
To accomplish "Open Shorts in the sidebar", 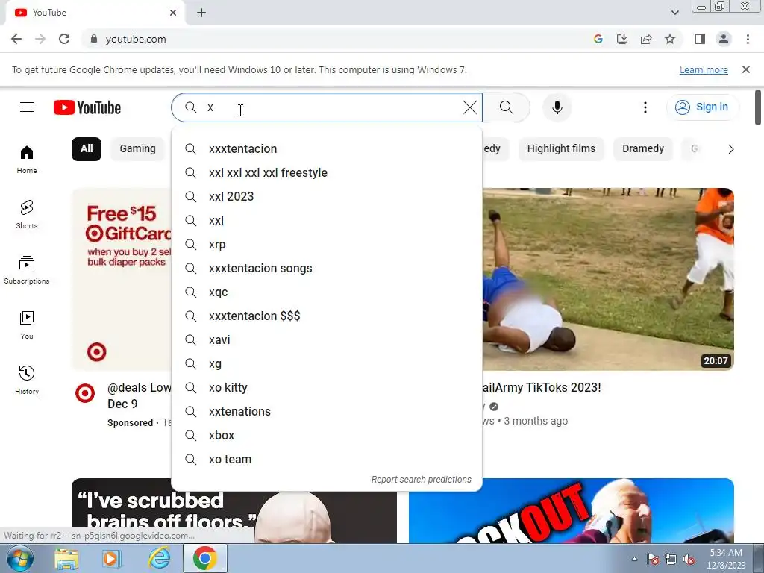I will pyautogui.click(x=27, y=214).
